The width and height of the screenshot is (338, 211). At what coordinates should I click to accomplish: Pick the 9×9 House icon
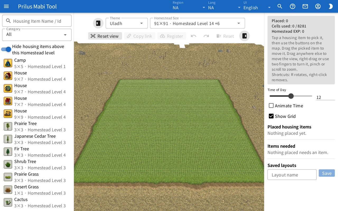click(x=8, y=114)
